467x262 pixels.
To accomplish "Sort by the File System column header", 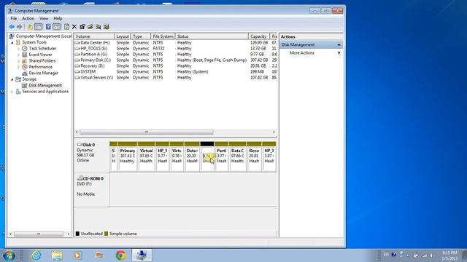I will pyautogui.click(x=163, y=36).
